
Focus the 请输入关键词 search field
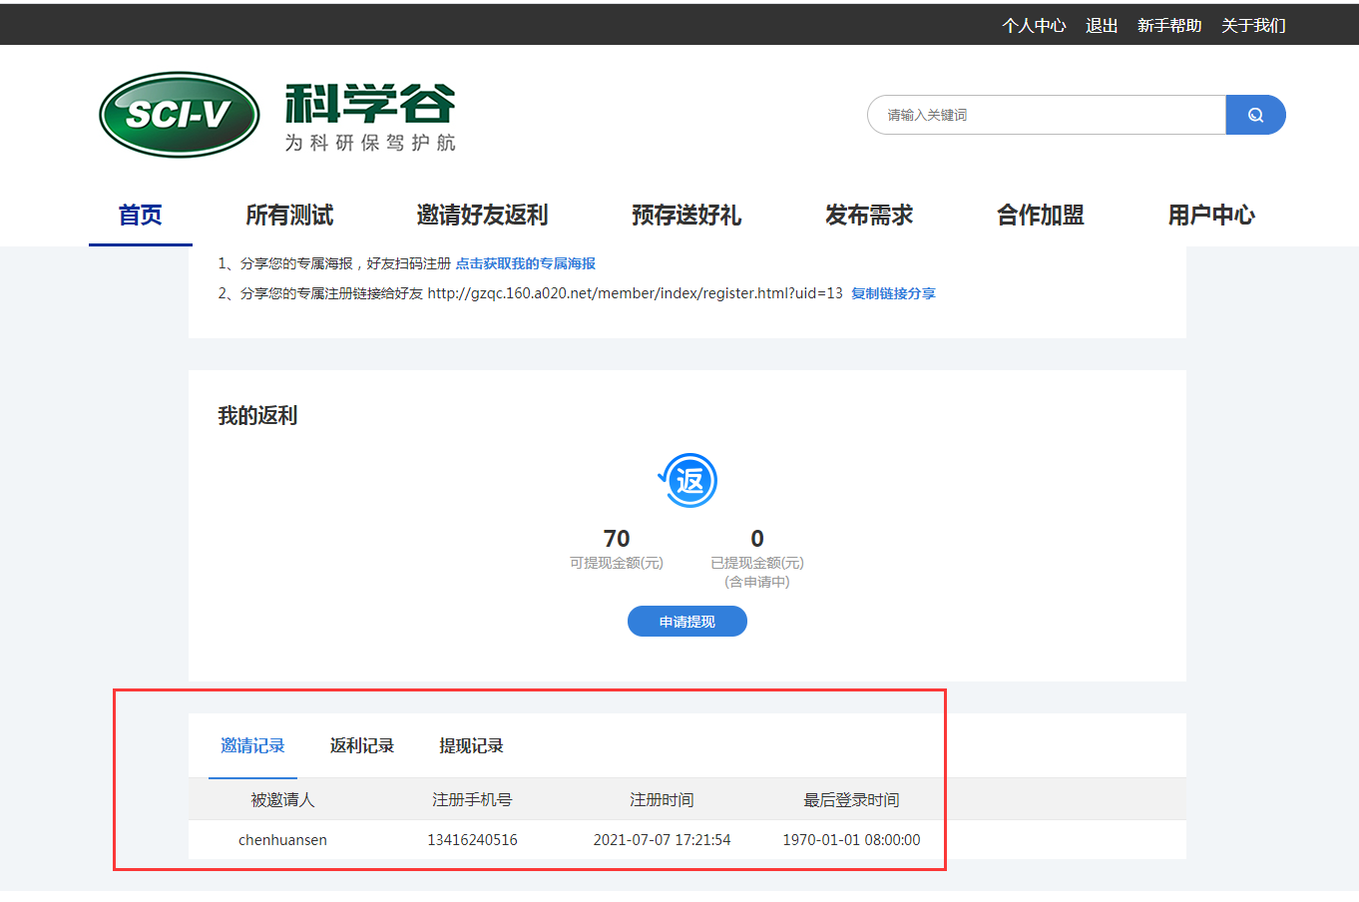coord(1047,115)
